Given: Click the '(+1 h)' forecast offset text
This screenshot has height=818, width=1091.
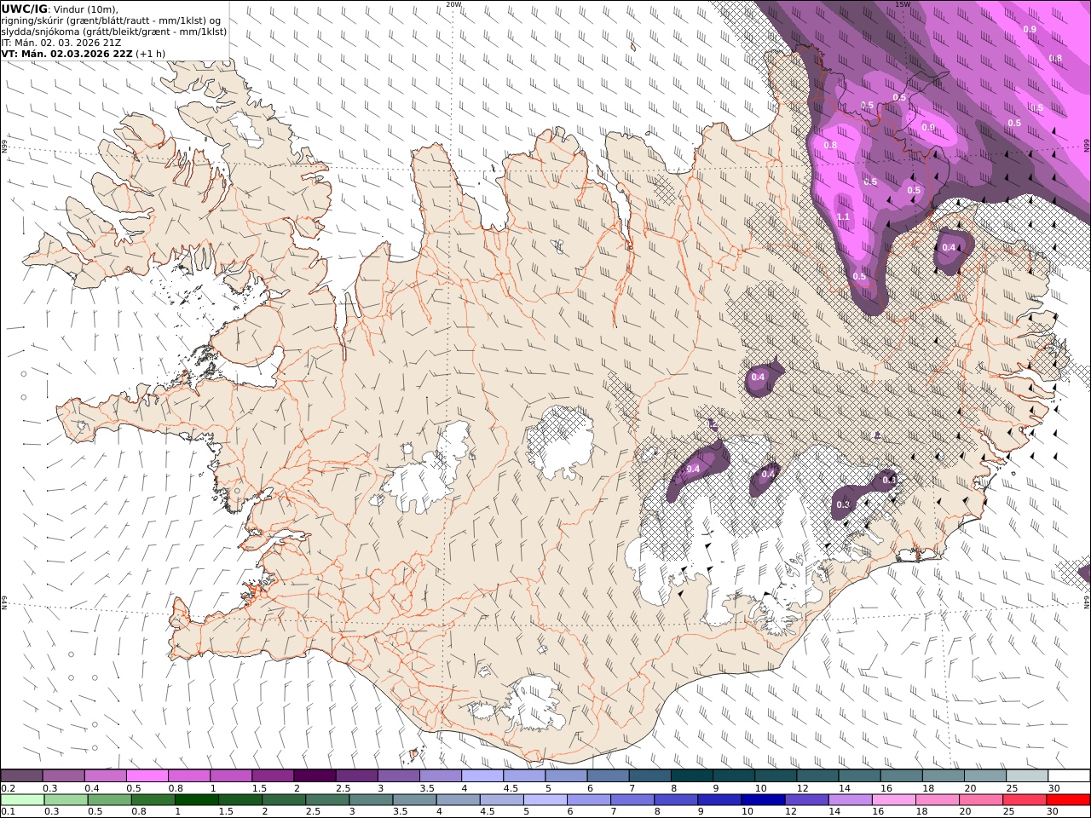Looking at the screenshot, I should [151, 53].
